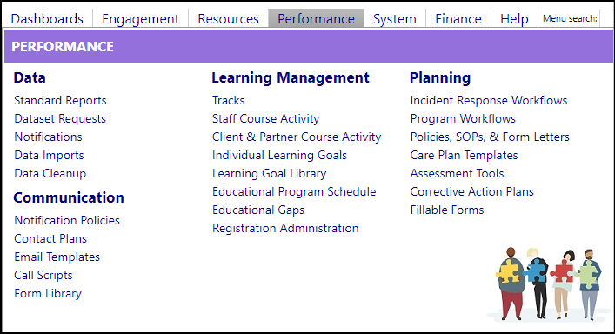The height and width of the screenshot is (334, 615).
Task: Open Registration Administration link
Action: [285, 228]
